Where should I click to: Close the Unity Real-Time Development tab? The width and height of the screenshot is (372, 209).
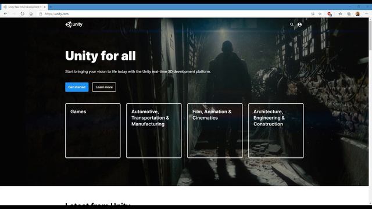click(x=45, y=7)
